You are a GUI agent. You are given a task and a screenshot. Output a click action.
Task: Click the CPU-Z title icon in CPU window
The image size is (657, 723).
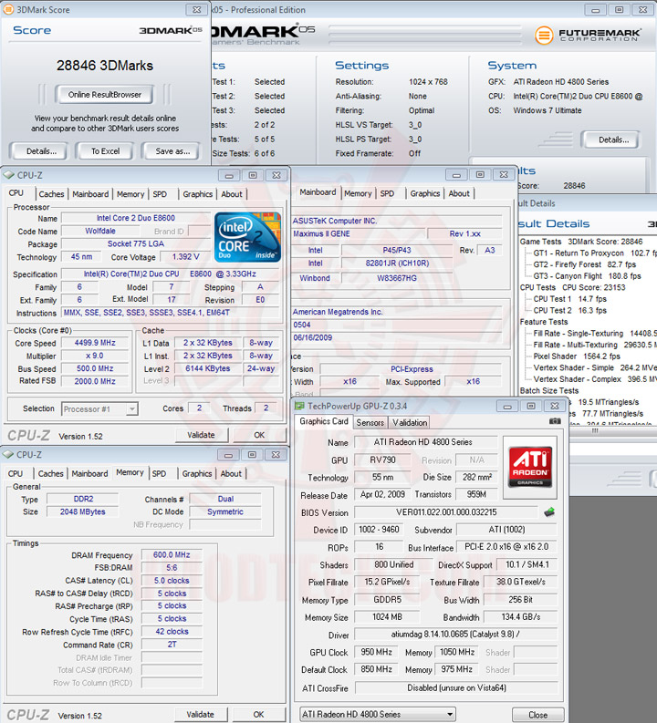click(9, 175)
